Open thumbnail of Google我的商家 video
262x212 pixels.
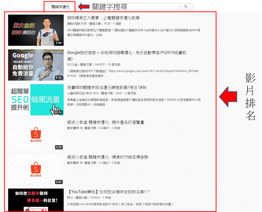(36, 65)
